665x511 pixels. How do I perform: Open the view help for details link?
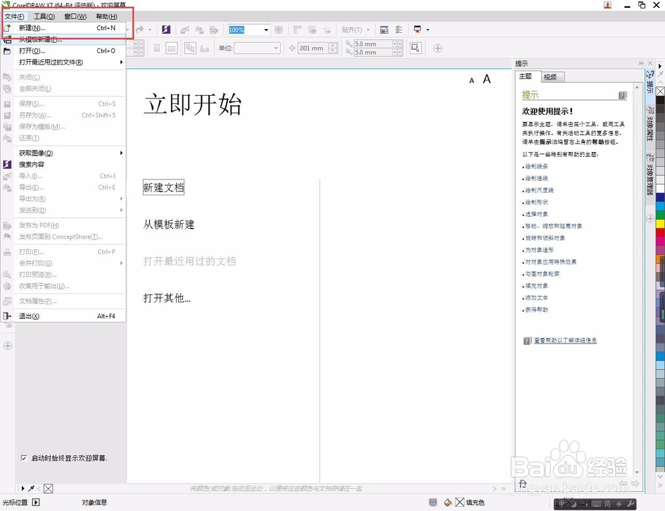tap(565, 340)
